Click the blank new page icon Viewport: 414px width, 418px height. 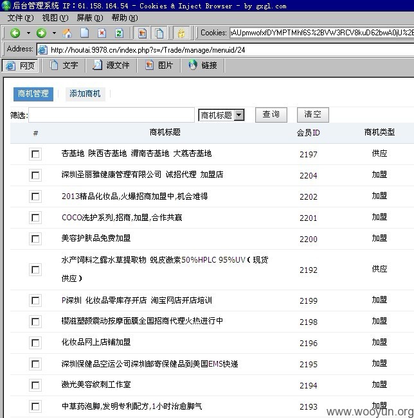tap(85, 33)
